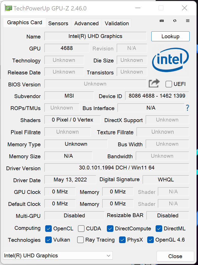Image resolution: width=198 pixels, height=265 pixels.
Task: Toggle the OpenCL checkbox
Action: point(48,229)
